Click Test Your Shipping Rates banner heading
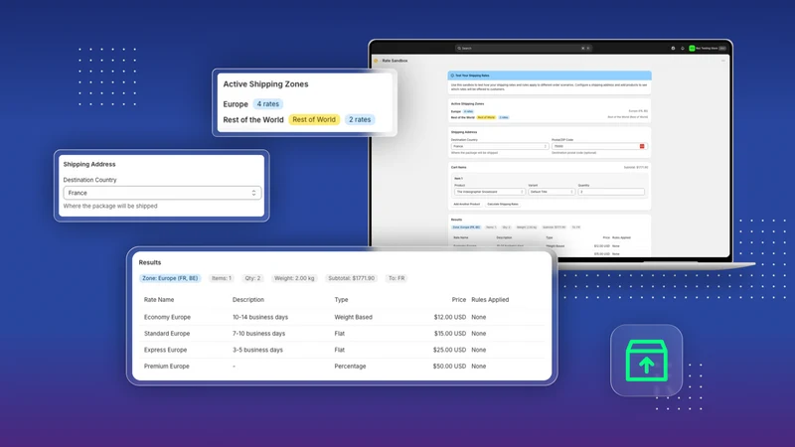The image size is (795, 447). [x=472, y=75]
